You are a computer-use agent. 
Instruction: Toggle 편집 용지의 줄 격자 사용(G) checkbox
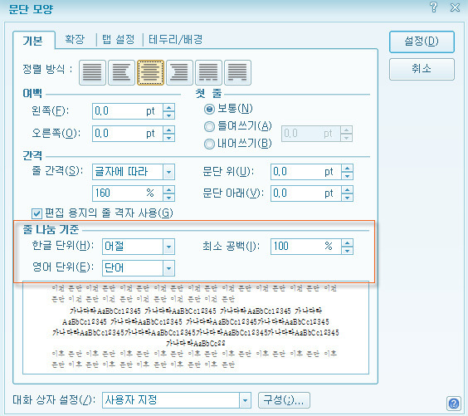(37, 213)
